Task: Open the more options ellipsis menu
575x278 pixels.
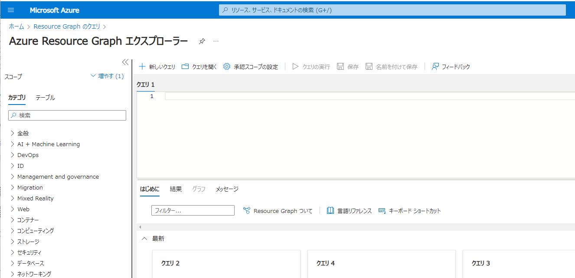Action: point(216,41)
